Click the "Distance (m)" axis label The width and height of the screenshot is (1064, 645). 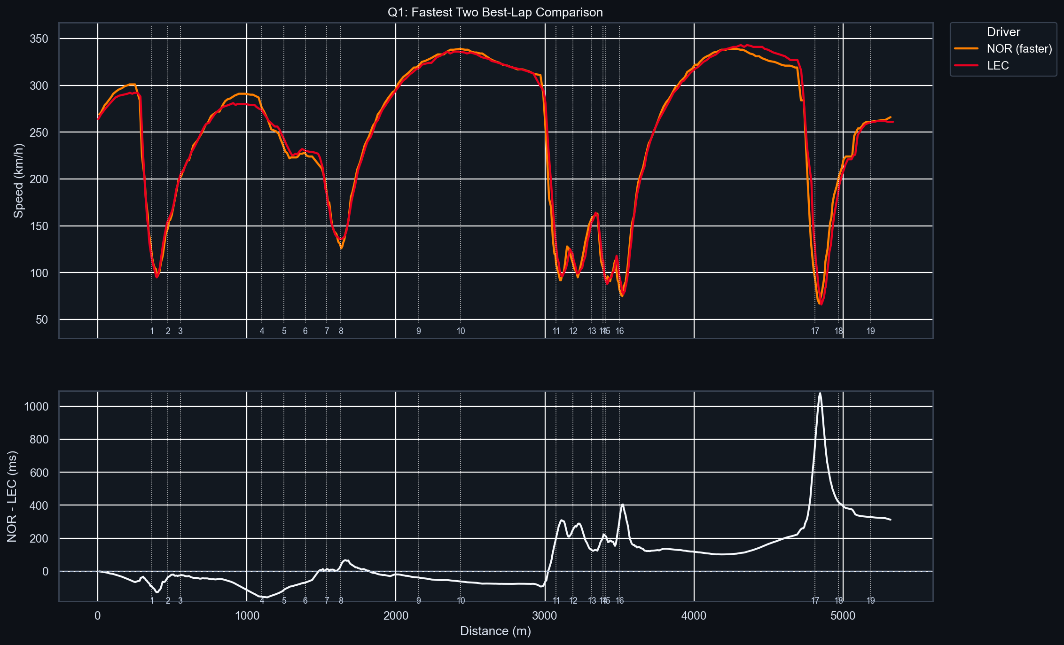(495, 631)
